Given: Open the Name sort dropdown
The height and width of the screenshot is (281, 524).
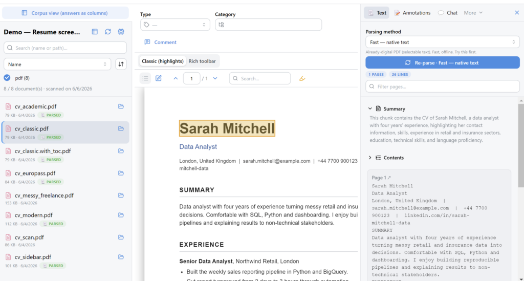Looking at the screenshot, I should coord(57,64).
